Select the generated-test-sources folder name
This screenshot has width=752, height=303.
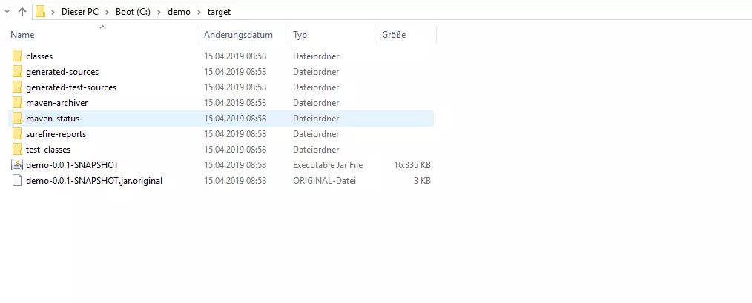pyautogui.click(x=71, y=87)
